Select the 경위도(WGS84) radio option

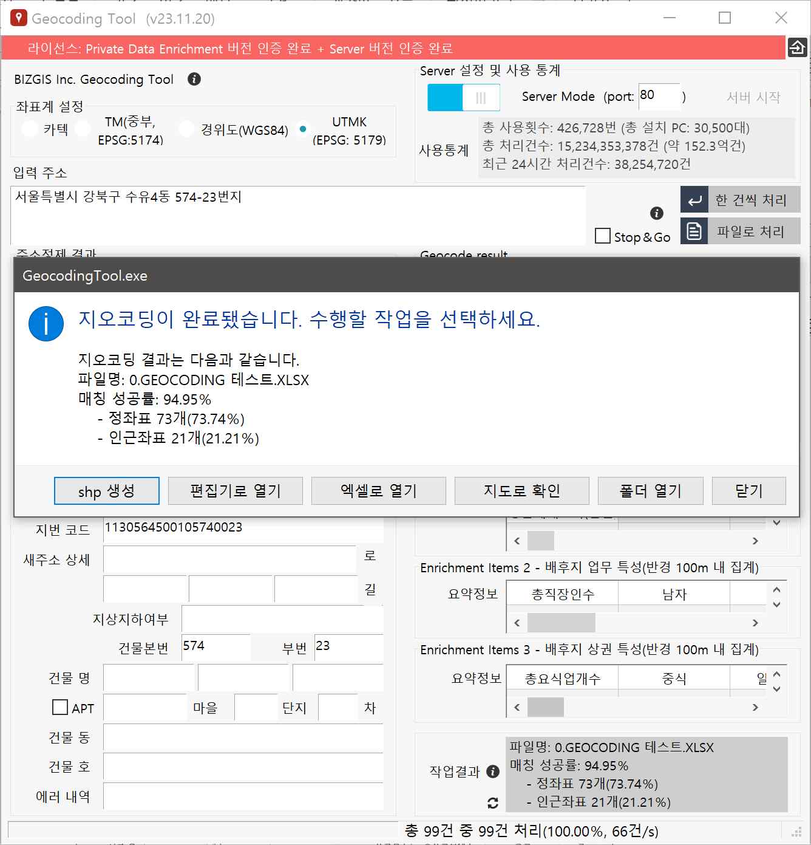[187, 129]
